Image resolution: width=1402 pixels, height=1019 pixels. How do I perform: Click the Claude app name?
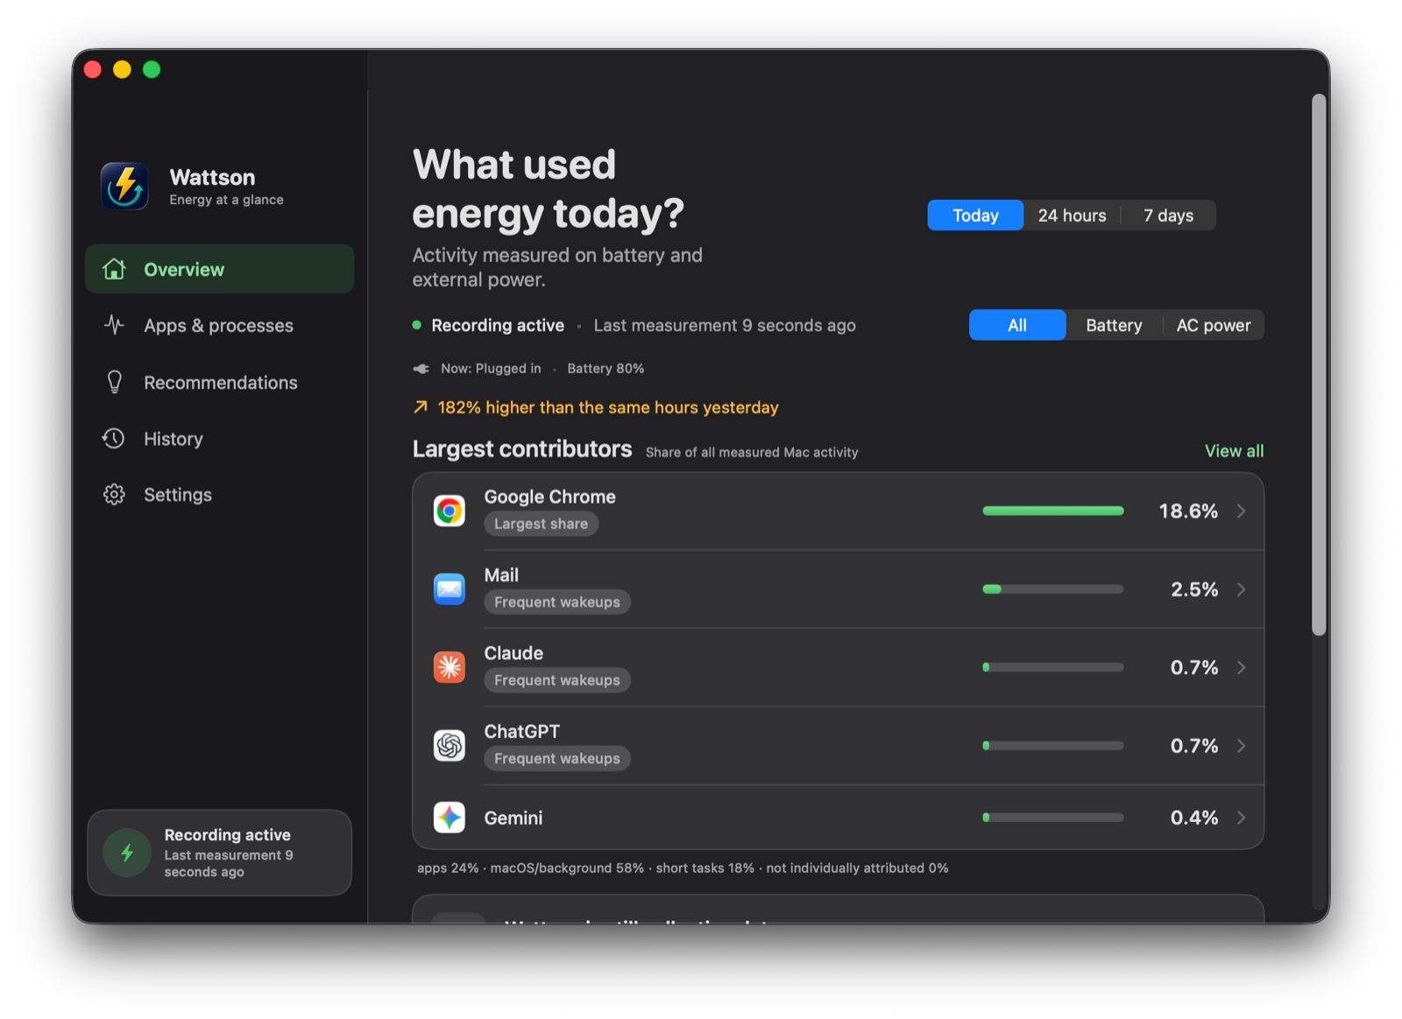point(513,653)
